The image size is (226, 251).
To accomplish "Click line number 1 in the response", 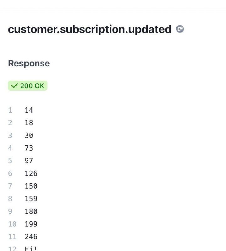I will [10, 110].
